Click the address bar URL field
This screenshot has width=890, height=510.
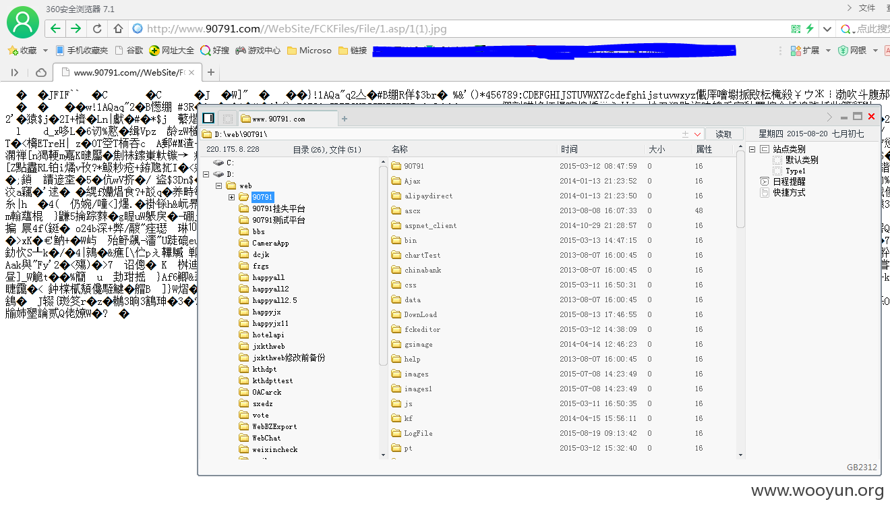pos(458,29)
